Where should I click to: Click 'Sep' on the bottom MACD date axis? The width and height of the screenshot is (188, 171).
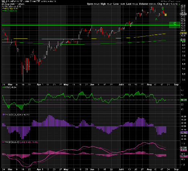pos(176,169)
